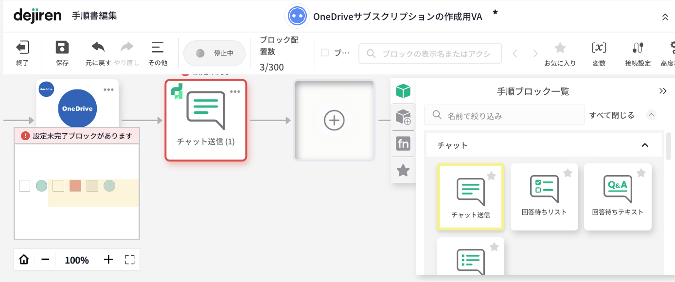Switch to the fn functions tab
The image size is (675, 282).
403,143
